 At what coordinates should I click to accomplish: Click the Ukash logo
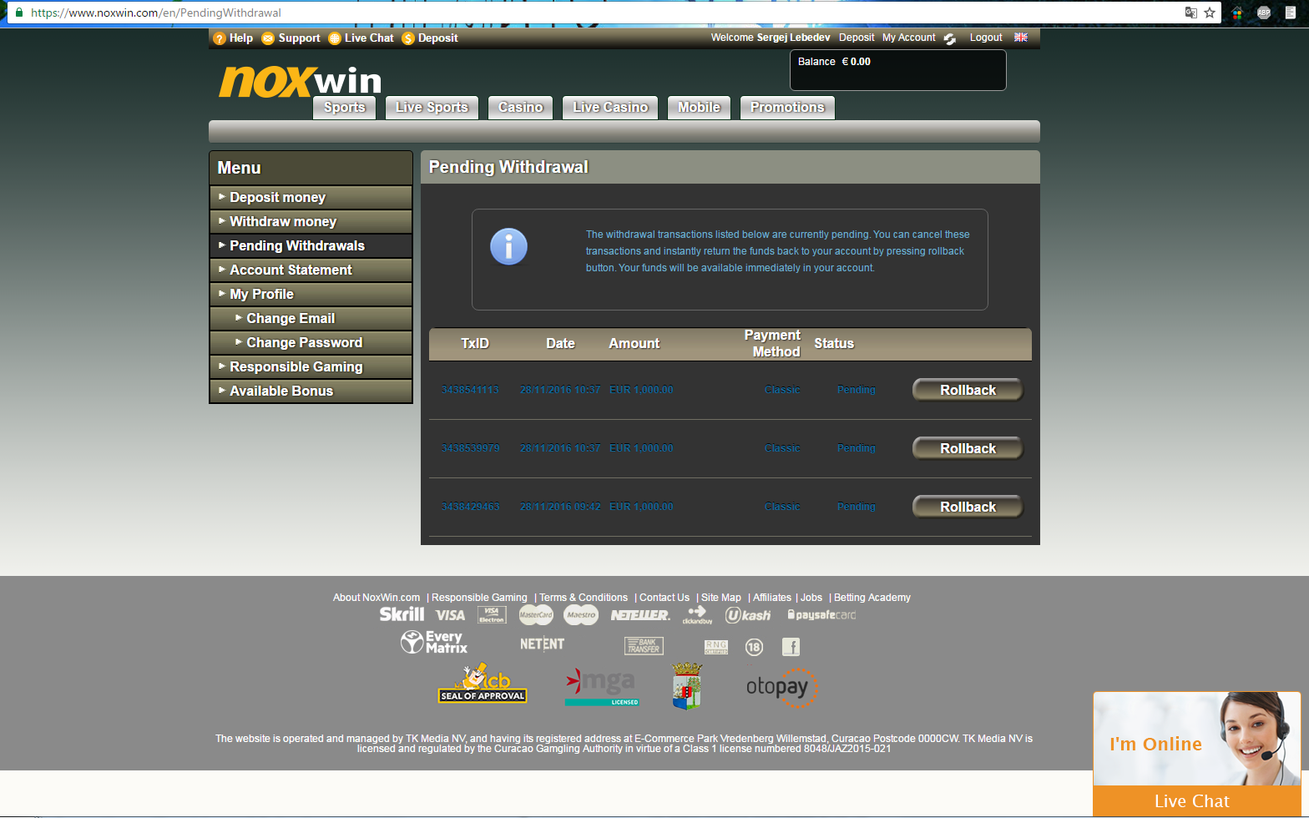748,615
